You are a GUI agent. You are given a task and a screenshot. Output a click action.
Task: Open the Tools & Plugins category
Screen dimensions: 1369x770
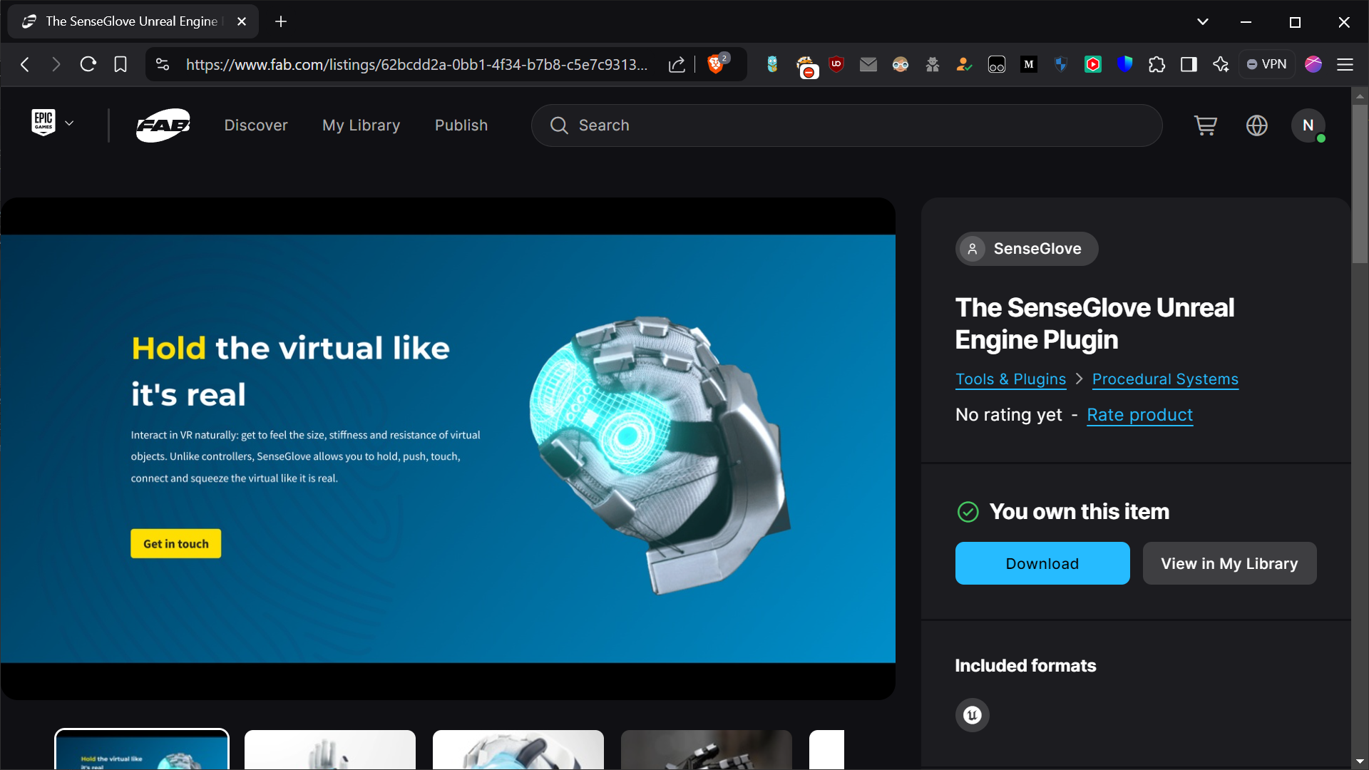point(1010,378)
